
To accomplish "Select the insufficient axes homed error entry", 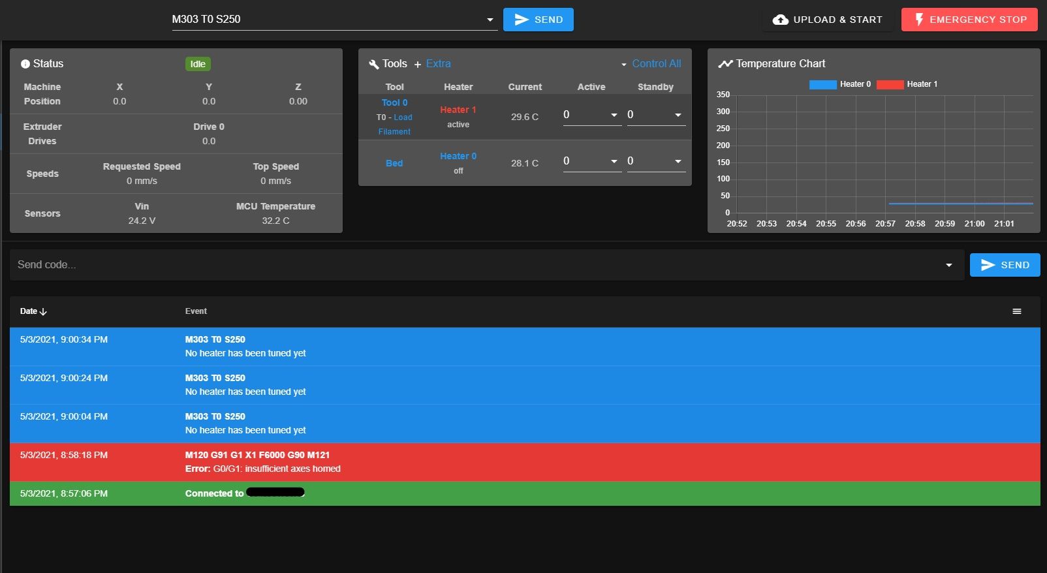I will tap(525, 462).
